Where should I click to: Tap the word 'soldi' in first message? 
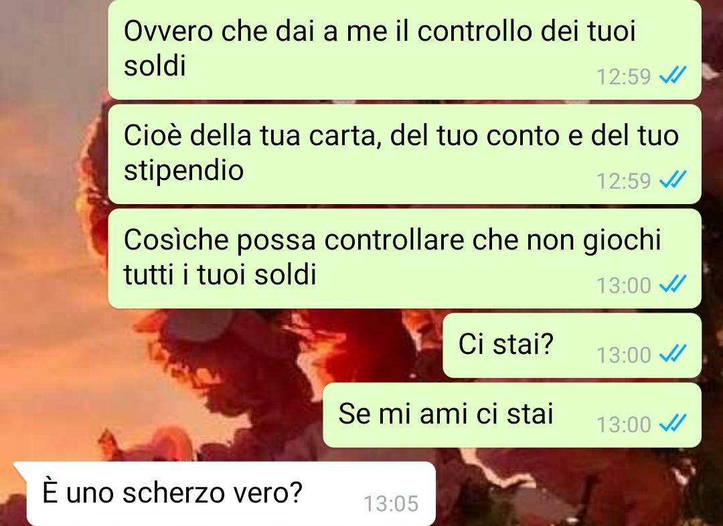point(155,66)
